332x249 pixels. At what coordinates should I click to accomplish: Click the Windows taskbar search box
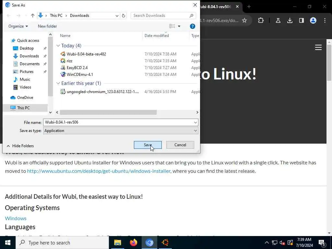pyautogui.click(x=62, y=243)
